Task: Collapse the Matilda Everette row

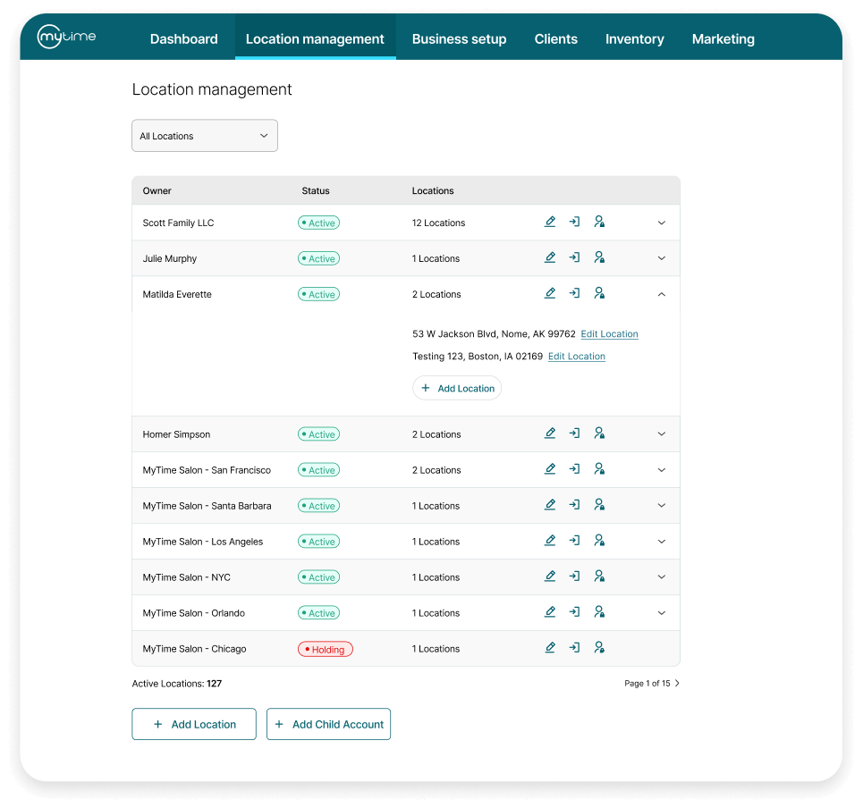Action: (662, 294)
